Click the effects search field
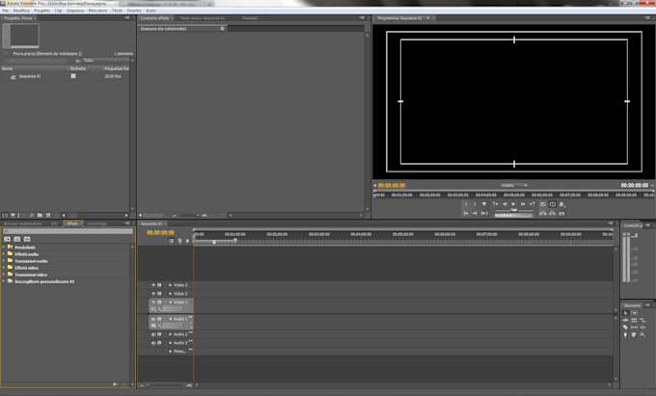Screen dimensions: 656x396 (68, 231)
